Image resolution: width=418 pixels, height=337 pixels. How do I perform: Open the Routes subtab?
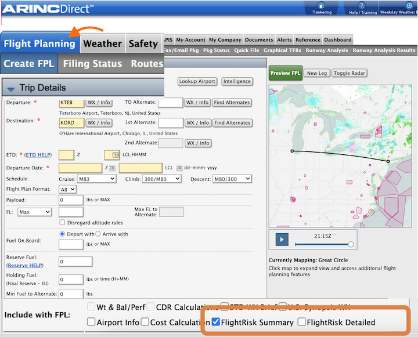click(147, 64)
